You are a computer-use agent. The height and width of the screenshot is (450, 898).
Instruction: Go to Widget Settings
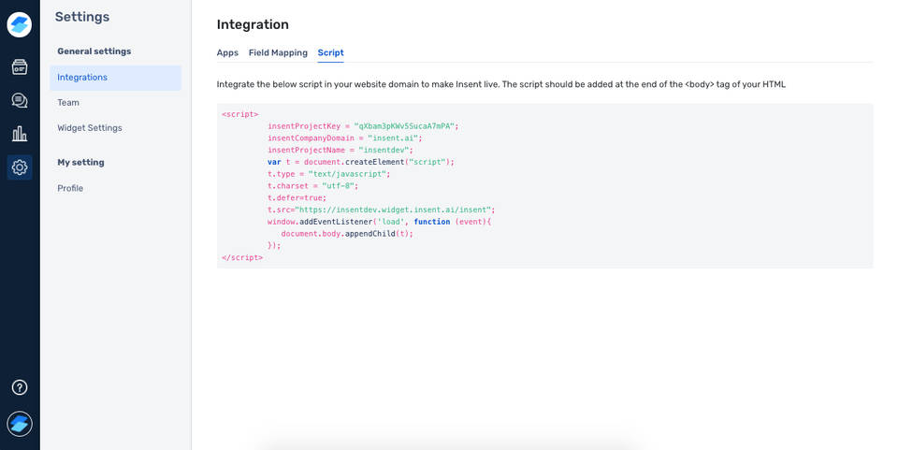(x=90, y=128)
